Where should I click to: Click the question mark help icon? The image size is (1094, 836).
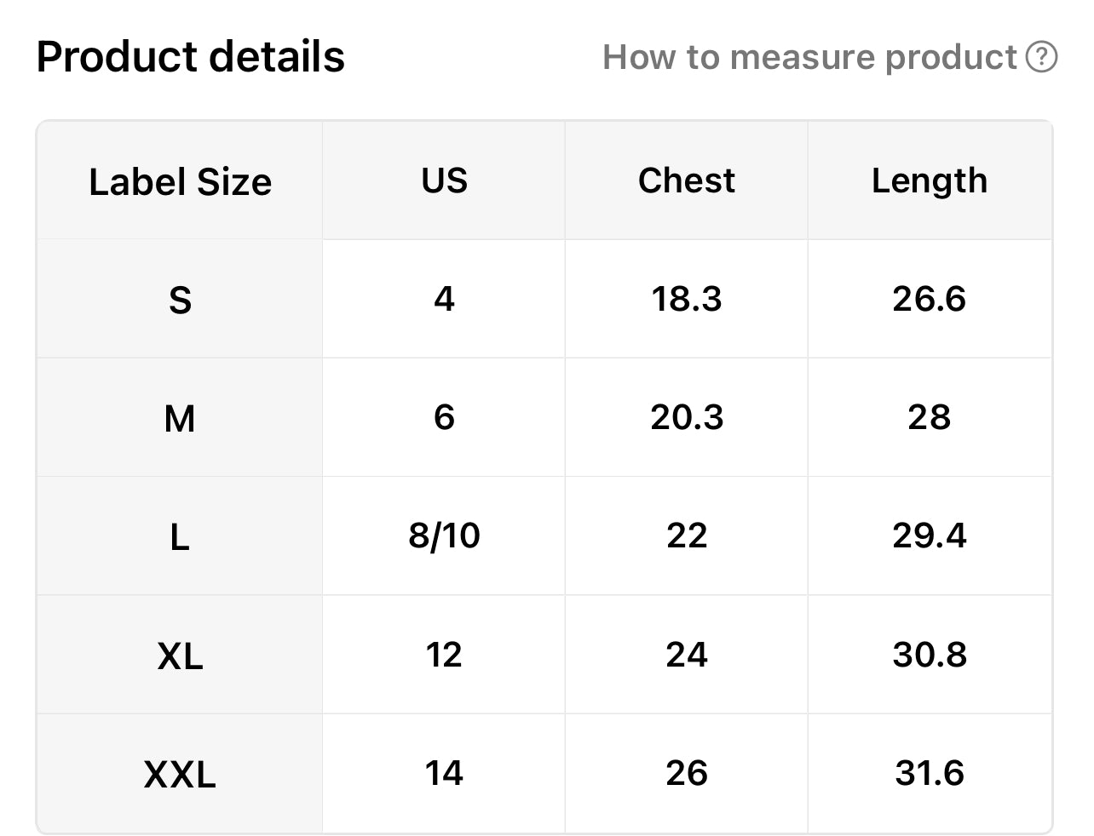(1041, 57)
